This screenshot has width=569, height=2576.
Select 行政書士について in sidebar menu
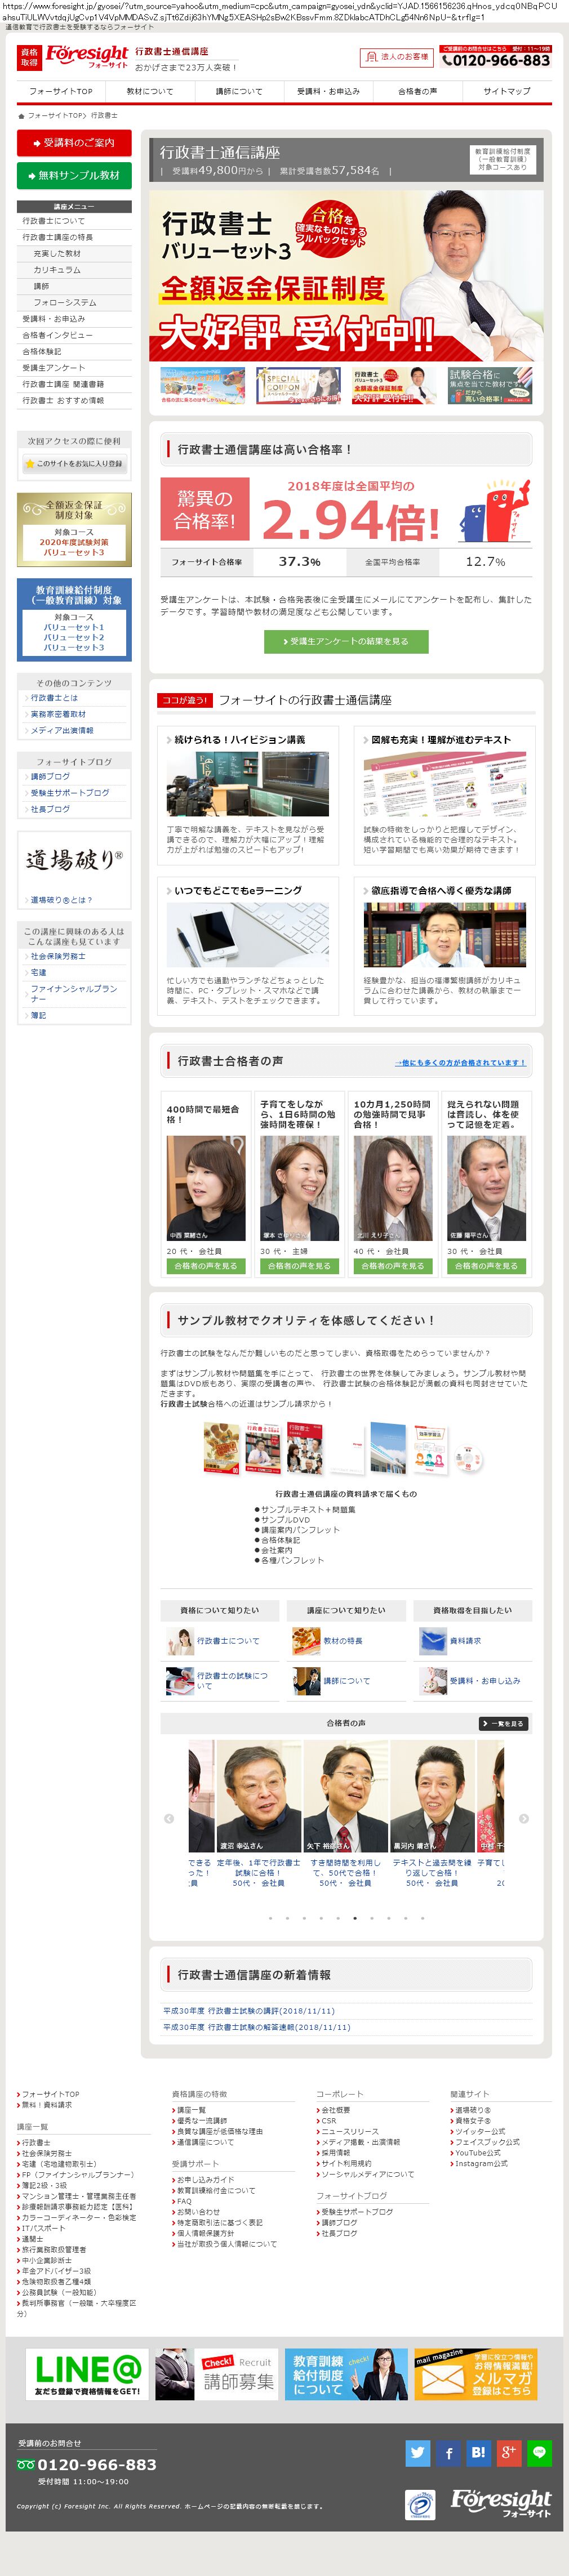[74, 221]
